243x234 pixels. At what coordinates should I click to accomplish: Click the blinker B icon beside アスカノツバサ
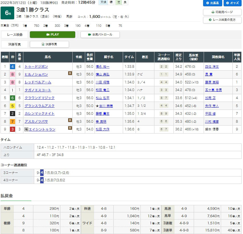pos(70,120)
